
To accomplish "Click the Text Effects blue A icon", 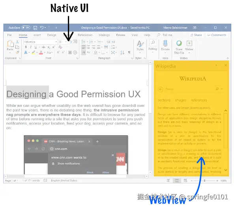I will (26, 52).
